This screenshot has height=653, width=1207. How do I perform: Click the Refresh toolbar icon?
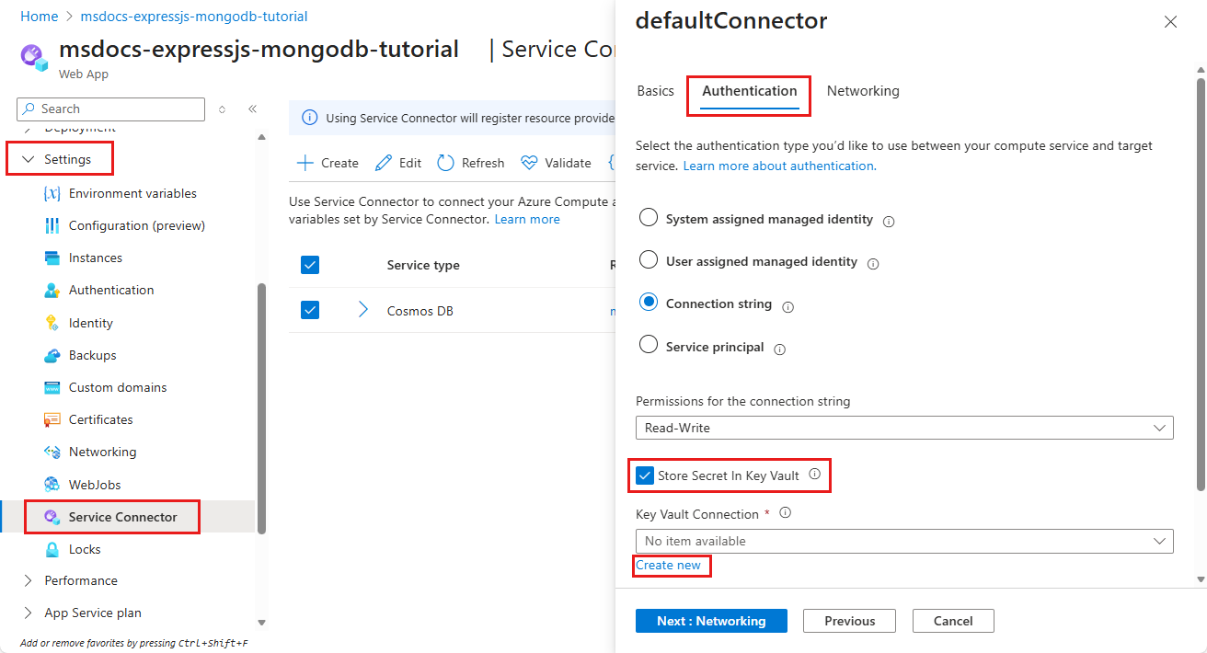click(446, 163)
